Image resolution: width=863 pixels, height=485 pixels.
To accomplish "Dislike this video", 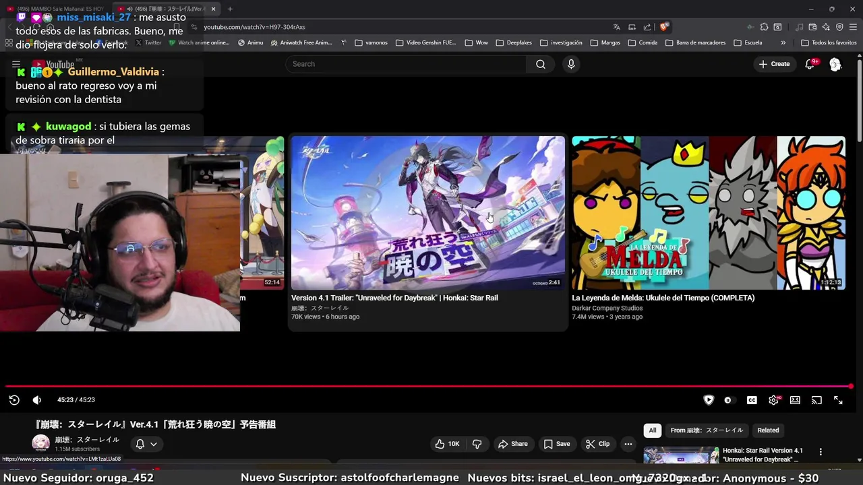I will 477,444.
